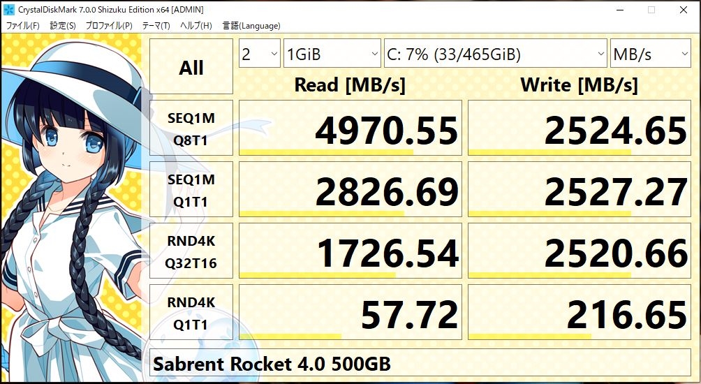
Task: Click the Write [MB/s] column header
Action: click(580, 85)
